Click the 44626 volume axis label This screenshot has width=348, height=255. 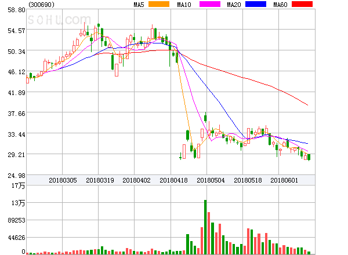coord(16,238)
